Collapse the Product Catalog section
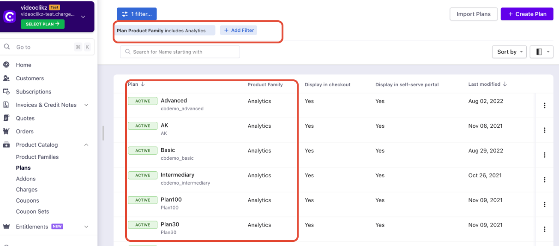This screenshot has width=559, height=246. coord(86,145)
